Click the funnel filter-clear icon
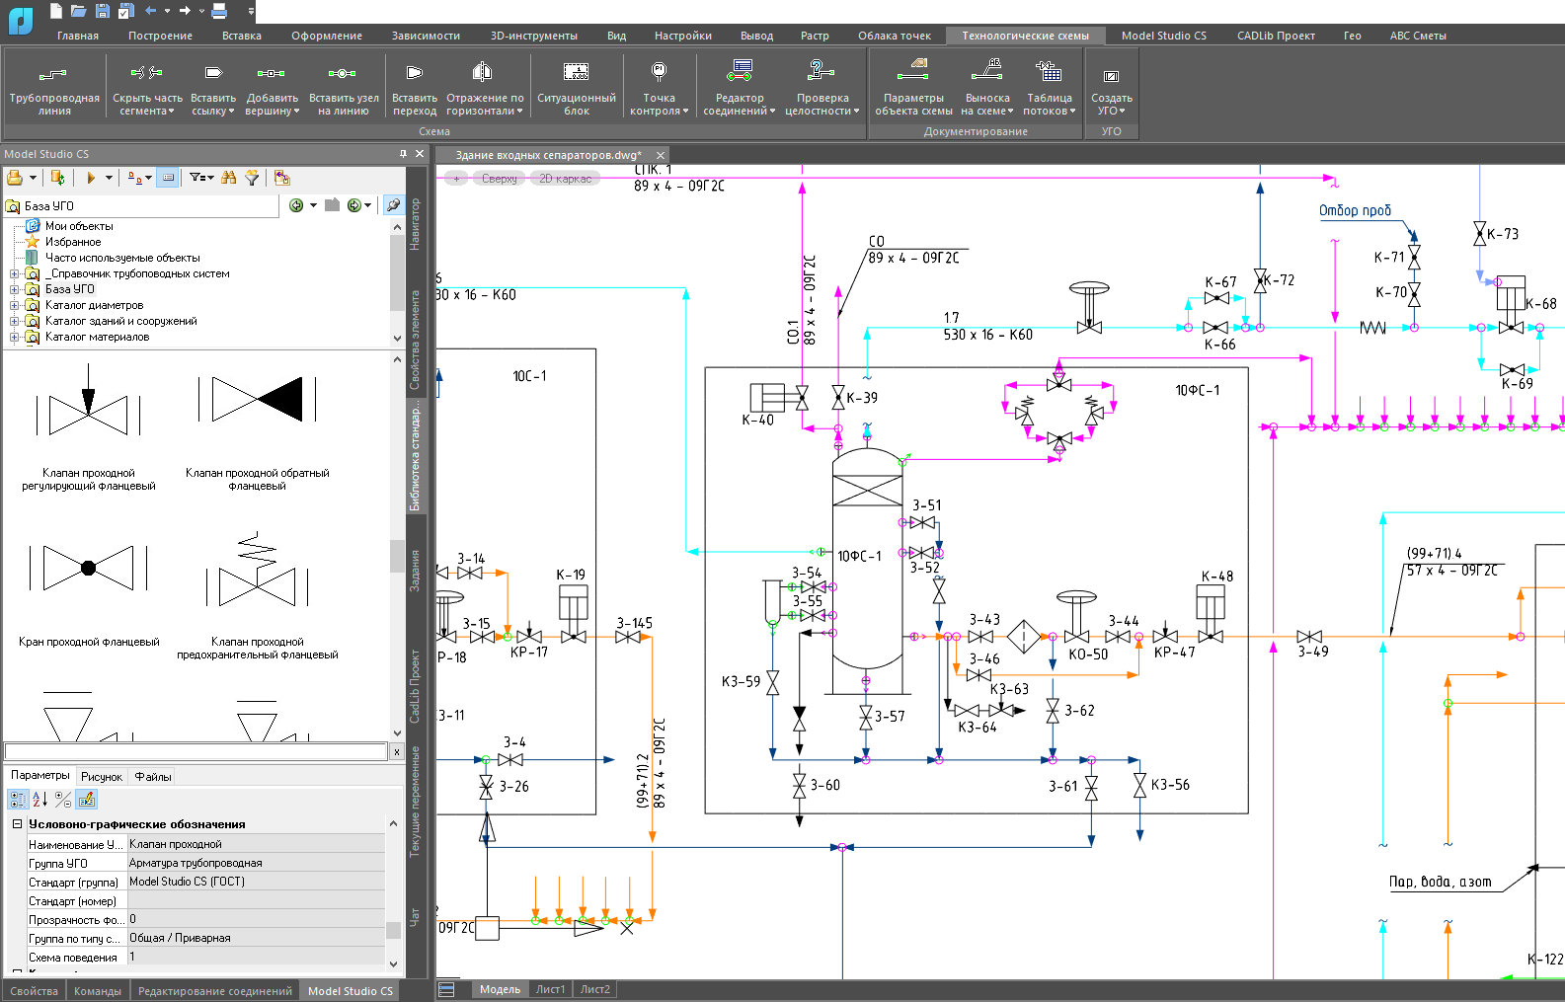This screenshot has width=1565, height=1002. point(253,178)
